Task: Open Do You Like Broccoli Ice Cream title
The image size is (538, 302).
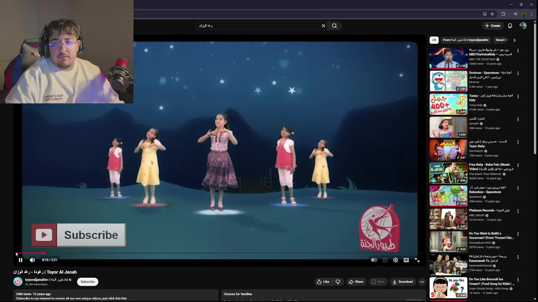Action: click(491, 281)
